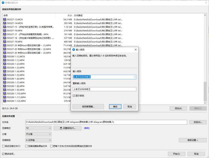Click the icon next to 250328-1 (3).MP4

(x=4, y=68)
